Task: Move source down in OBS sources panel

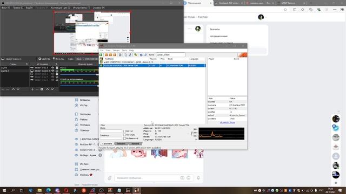Action: click(52, 89)
